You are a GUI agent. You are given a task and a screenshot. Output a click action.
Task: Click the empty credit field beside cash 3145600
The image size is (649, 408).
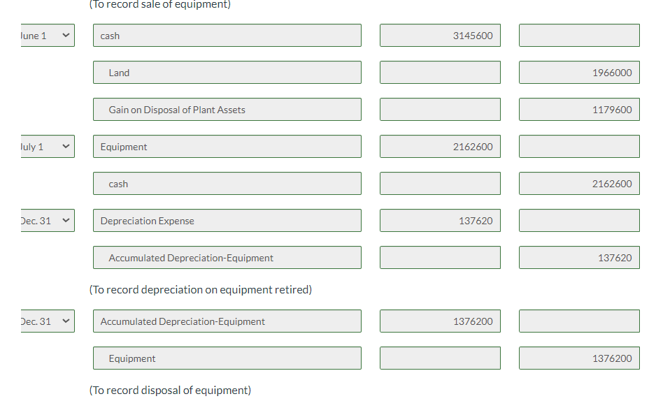(x=578, y=35)
